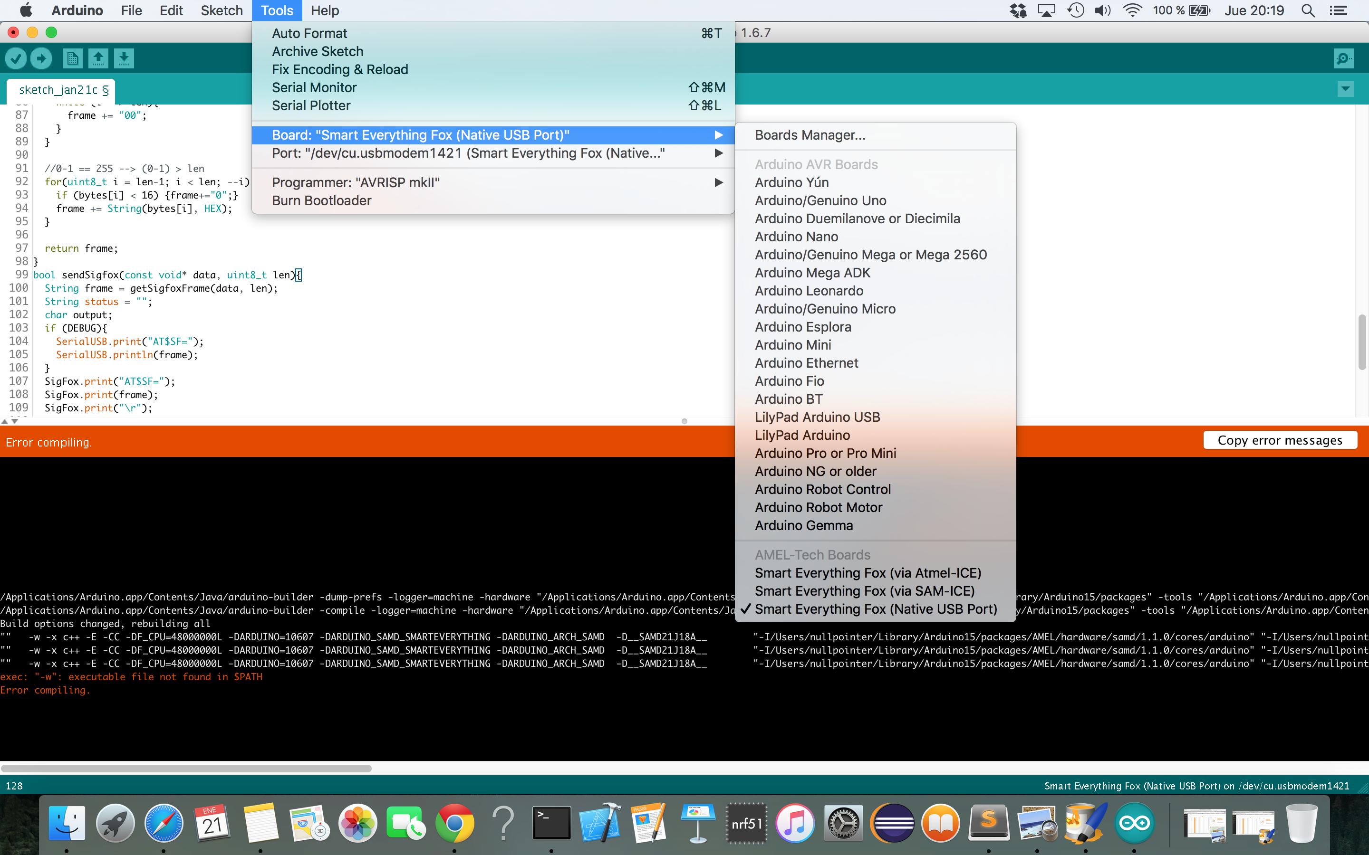The height and width of the screenshot is (855, 1369).
Task: Click the New sketch toolbar icon
Action: tap(72, 58)
